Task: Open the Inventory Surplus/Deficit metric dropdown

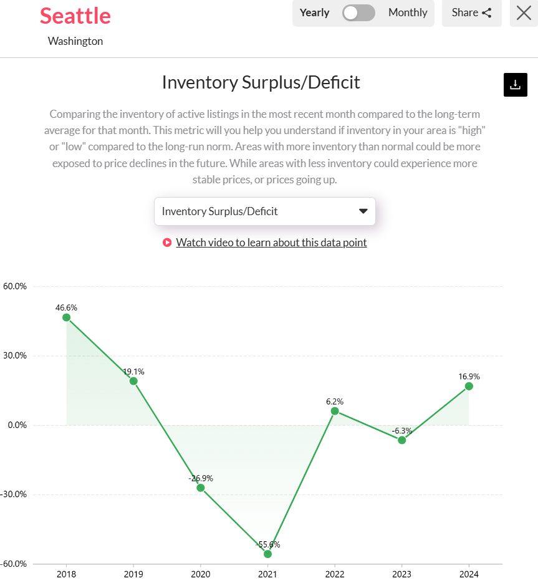Action: click(x=264, y=211)
